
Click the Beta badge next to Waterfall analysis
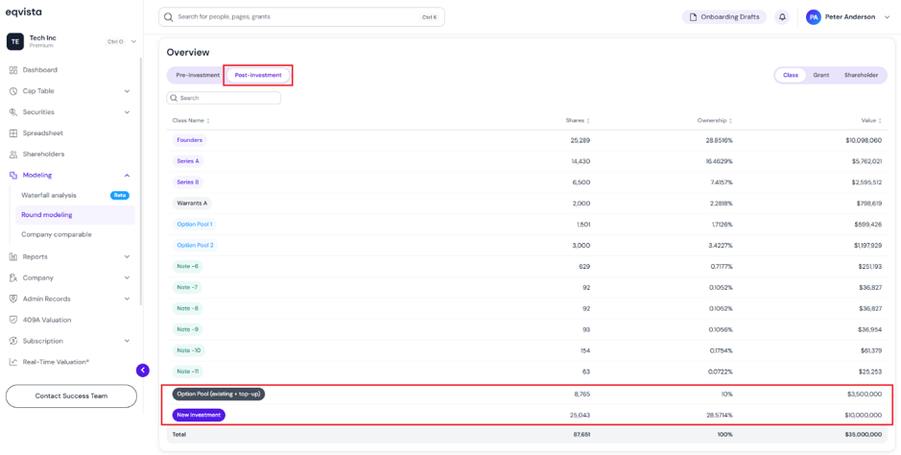120,195
